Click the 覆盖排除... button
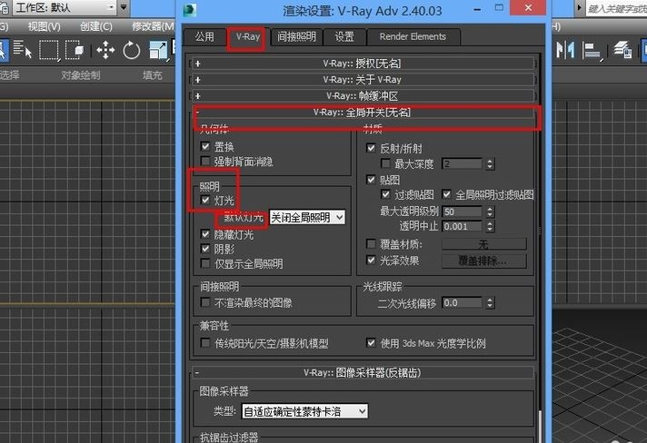Image resolution: width=647 pixels, height=443 pixels. click(484, 261)
